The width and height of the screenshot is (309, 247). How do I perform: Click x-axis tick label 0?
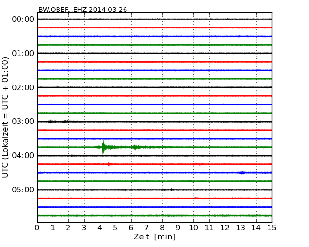[37, 228]
